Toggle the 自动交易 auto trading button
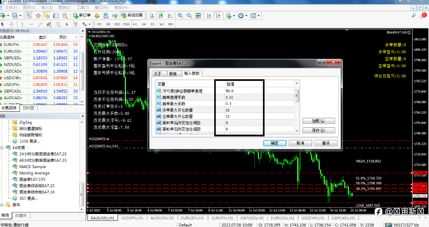 [x=132, y=16]
